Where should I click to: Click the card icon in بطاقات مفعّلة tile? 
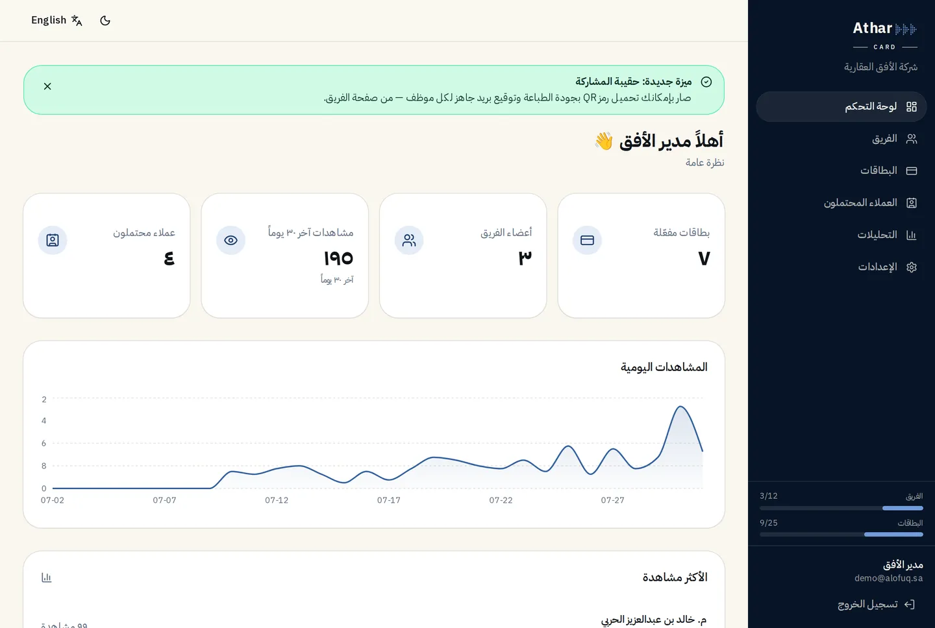(588, 240)
